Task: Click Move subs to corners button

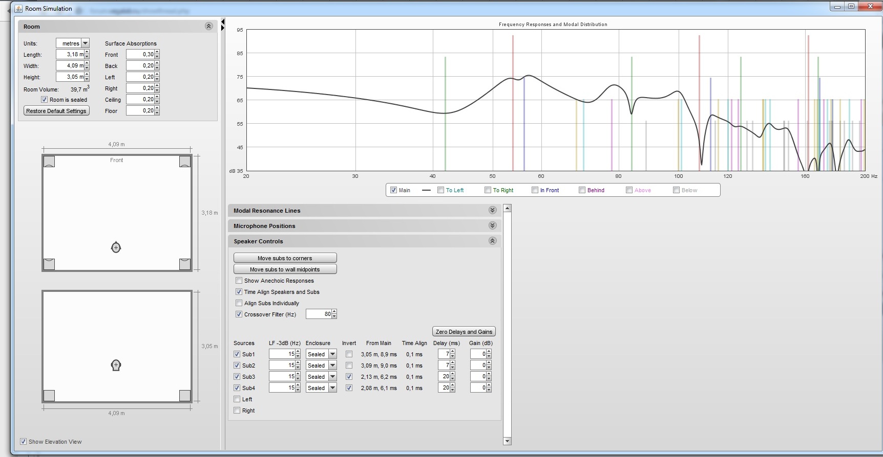Action: [x=285, y=258]
